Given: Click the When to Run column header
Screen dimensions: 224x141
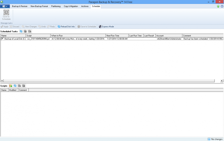Looking at the screenshot, I should [x=78, y=36].
